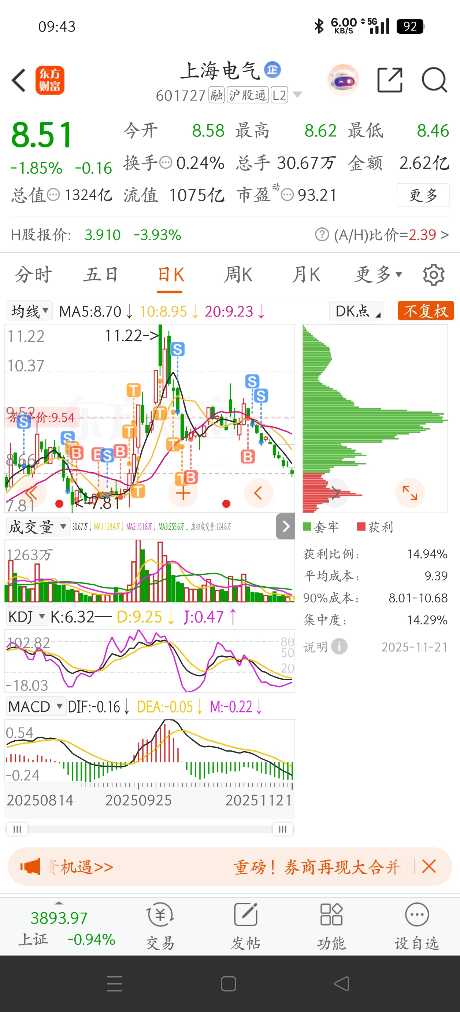Toggle the 不复权 adjustment button
This screenshot has width=460, height=1012.
click(x=426, y=311)
